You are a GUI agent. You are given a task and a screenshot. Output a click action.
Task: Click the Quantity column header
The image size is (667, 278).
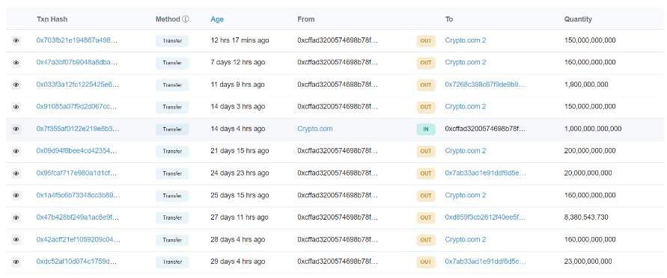(578, 19)
